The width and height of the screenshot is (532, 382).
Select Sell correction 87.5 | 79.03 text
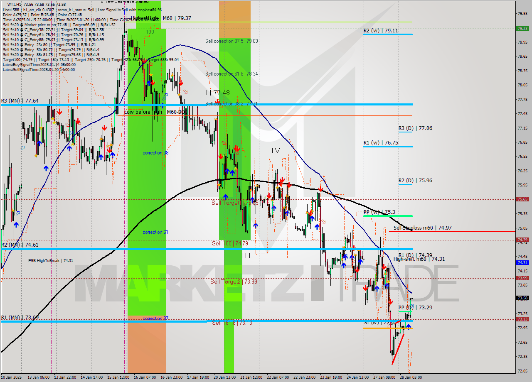(232, 41)
